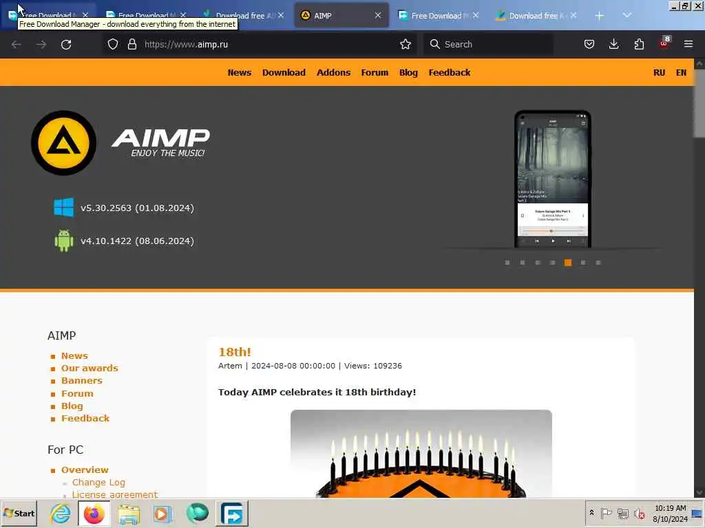Click the v4.10.1422 (08.06.2024) Android version link
The image size is (705, 528).
[x=137, y=241]
